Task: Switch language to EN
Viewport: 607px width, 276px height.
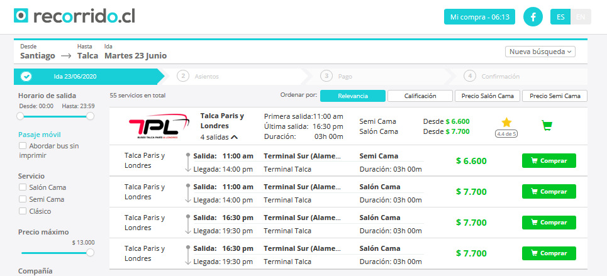Action: pos(581,17)
